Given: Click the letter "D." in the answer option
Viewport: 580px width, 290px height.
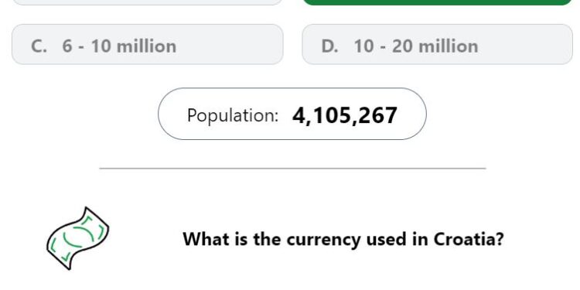Looking at the screenshot, I should [329, 46].
